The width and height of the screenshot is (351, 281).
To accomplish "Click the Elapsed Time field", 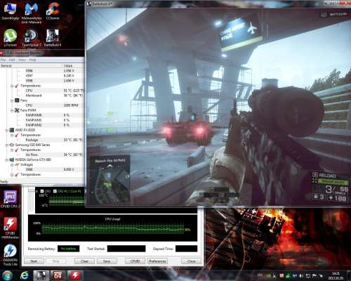I will [x=186, y=249].
